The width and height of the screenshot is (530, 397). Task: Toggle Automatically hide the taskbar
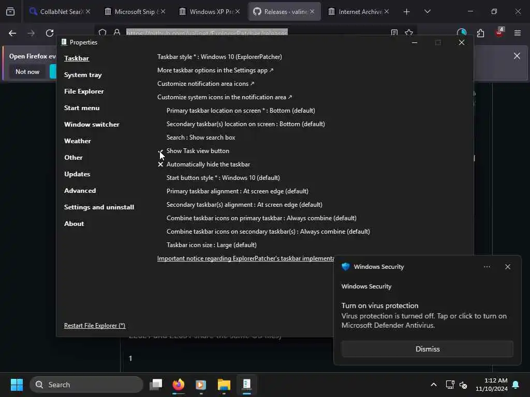click(208, 164)
